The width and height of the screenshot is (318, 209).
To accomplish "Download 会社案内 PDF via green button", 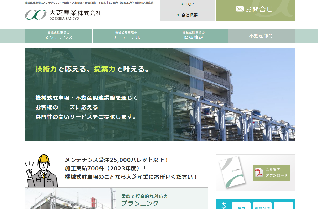I will pyautogui.click(x=271, y=173).
